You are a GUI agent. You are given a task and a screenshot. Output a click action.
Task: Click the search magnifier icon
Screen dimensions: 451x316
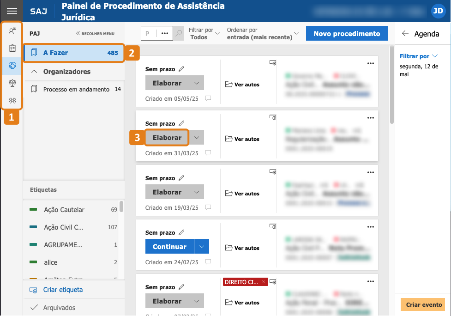coord(179,33)
